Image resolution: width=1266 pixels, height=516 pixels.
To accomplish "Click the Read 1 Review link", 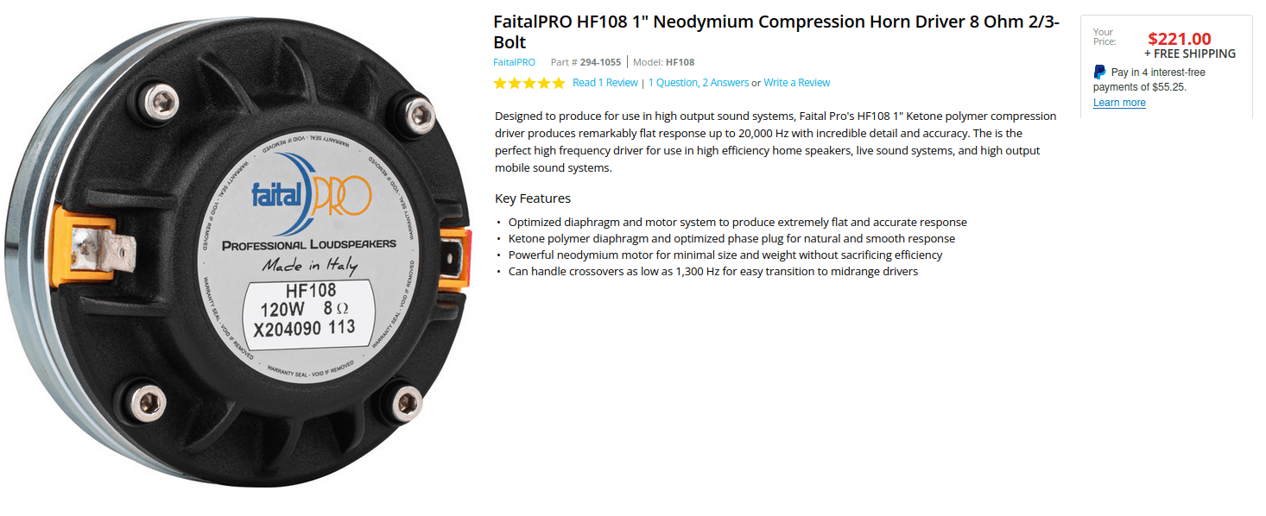I will tap(605, 83).
